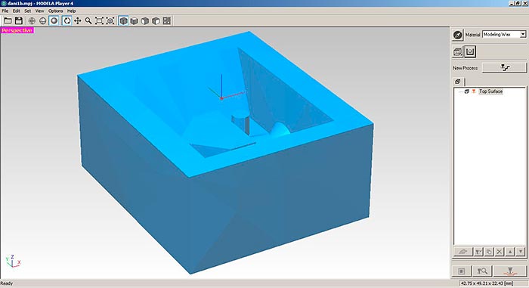The width and height of the screenshot is (529, 288).
Task: Start cutting with the mill button
Action: pos(510,271)
